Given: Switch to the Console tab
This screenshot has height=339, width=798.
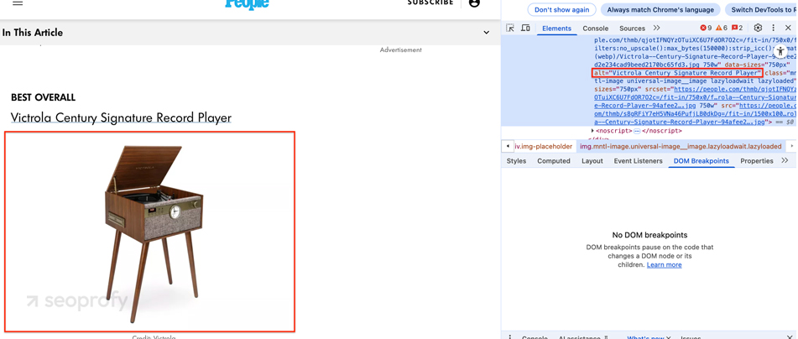Looking at the screenshot, I should (x=596, y=29).
